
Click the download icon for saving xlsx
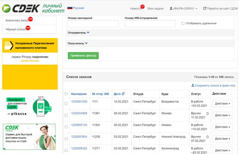193,85
